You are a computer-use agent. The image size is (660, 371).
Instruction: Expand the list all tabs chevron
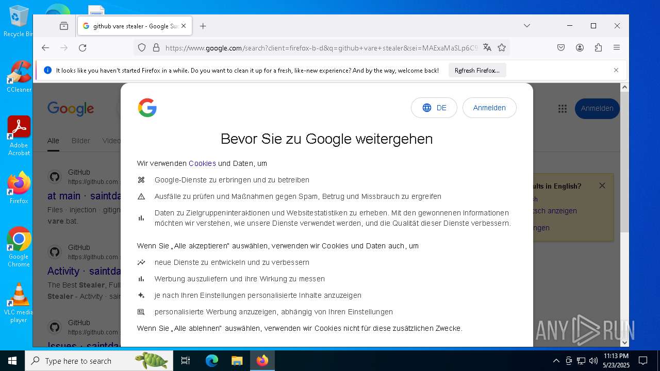(526, 26)
